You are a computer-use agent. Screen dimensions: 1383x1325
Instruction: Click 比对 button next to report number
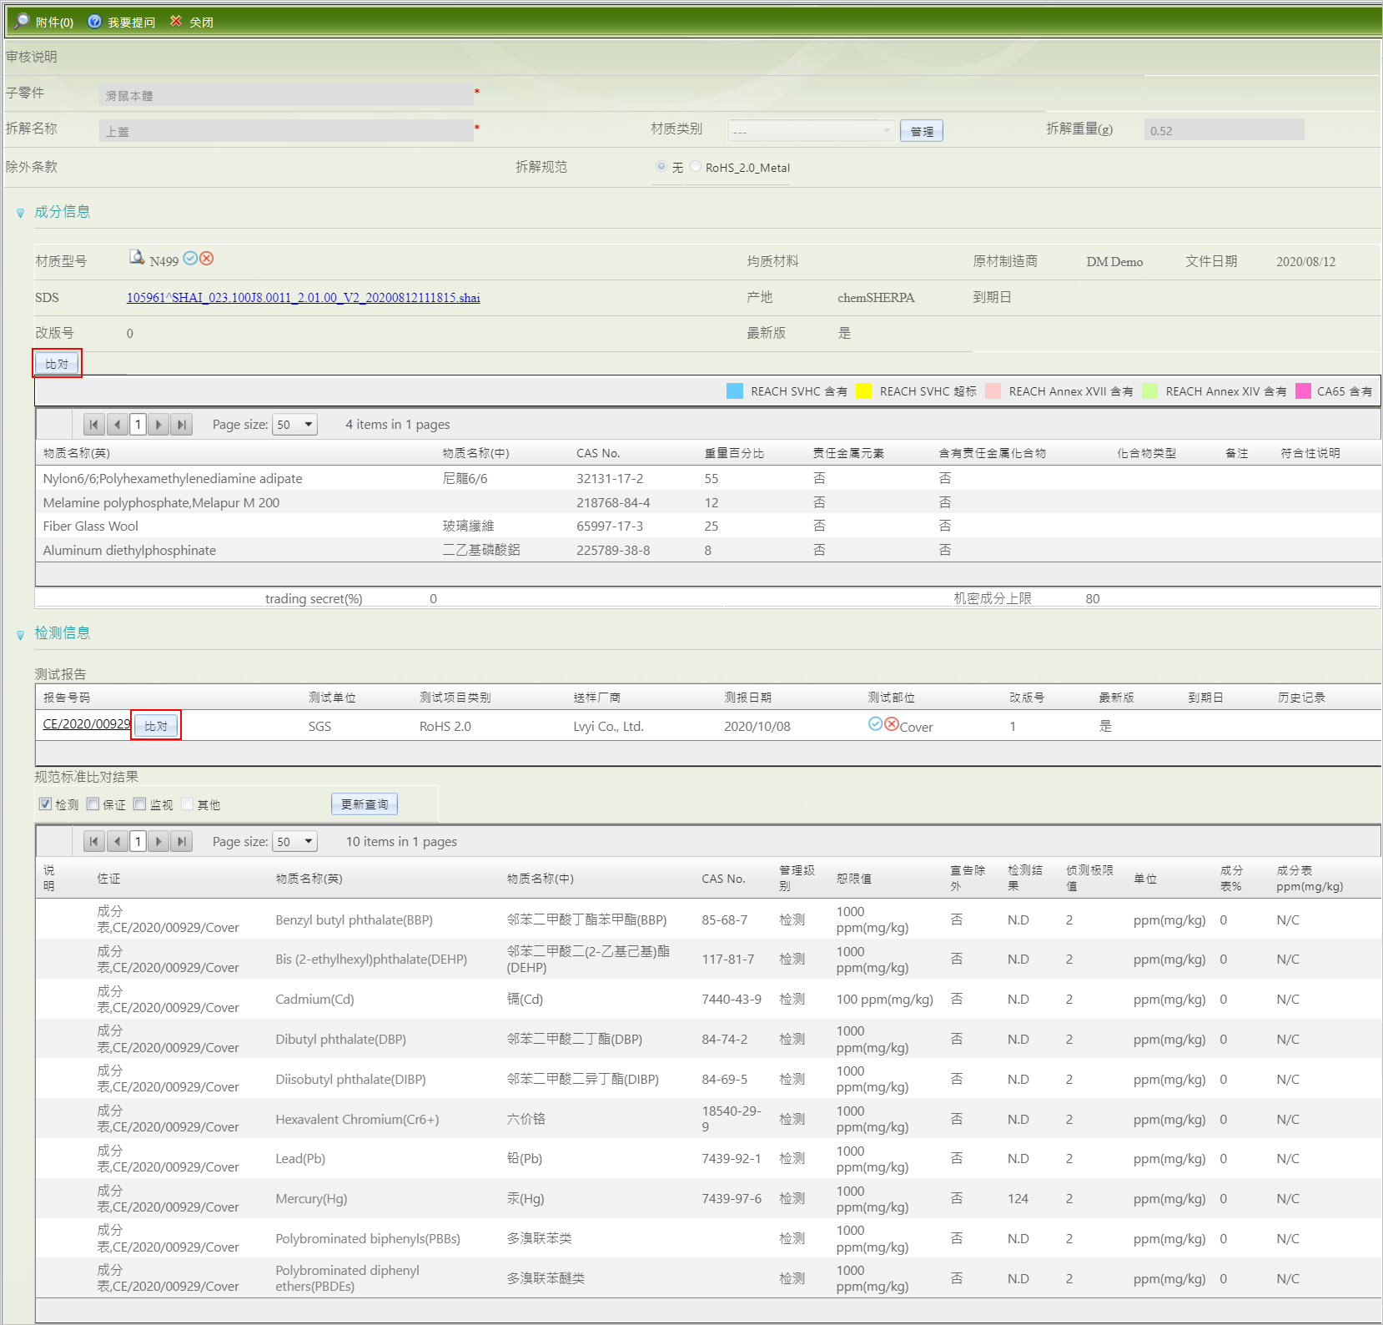156,726
